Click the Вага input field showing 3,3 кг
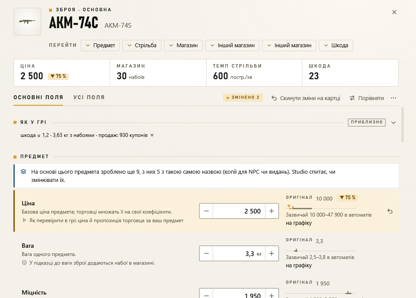Viewport: 416px width, 298px height. (x=239, y=253)
